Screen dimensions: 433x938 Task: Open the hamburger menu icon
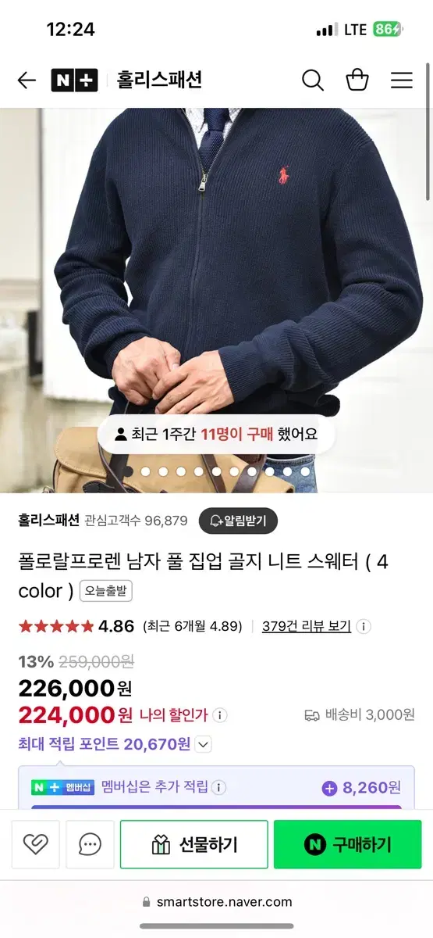coord(402,80)
